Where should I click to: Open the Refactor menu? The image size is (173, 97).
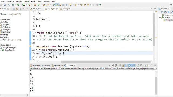(x=11, y=1)
